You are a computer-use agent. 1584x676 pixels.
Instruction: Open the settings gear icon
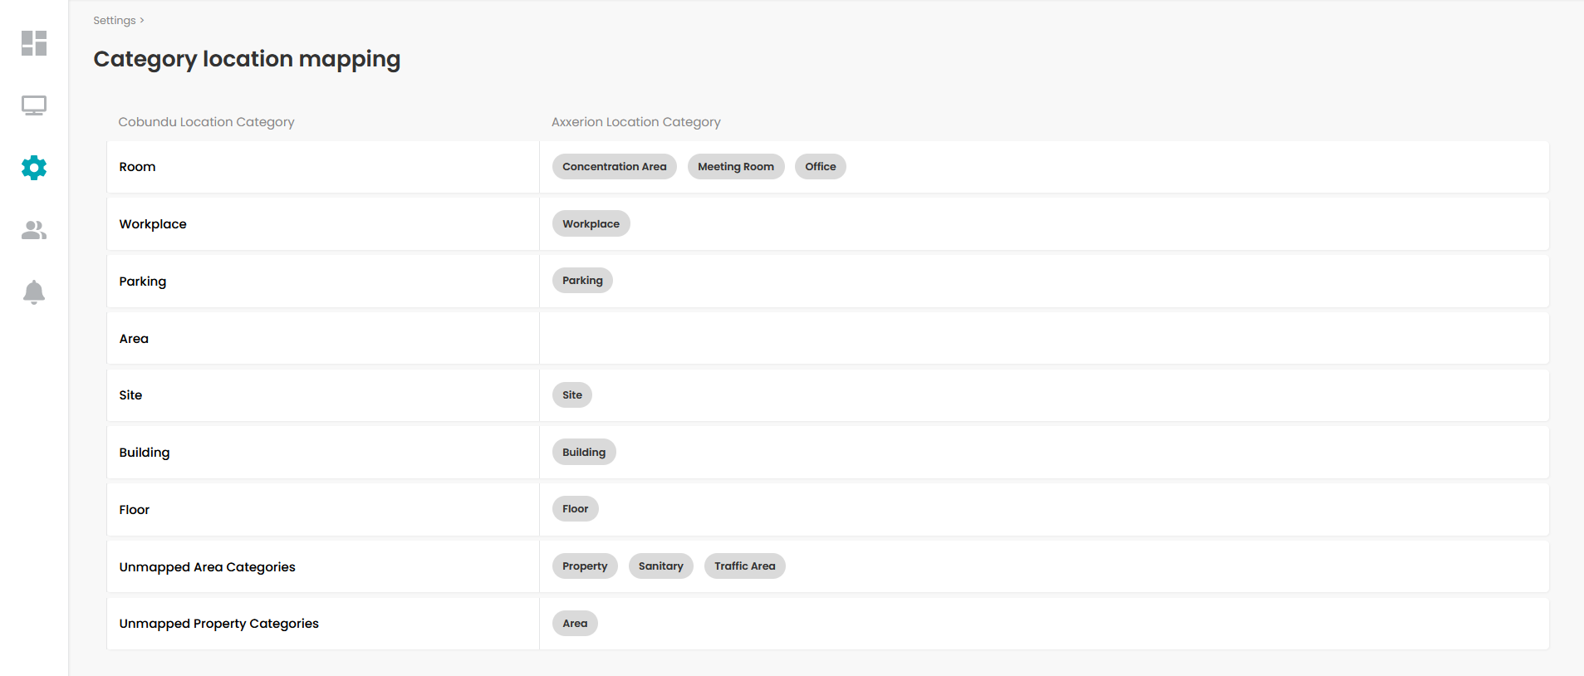pyautogui.click(x=34, y=168)
